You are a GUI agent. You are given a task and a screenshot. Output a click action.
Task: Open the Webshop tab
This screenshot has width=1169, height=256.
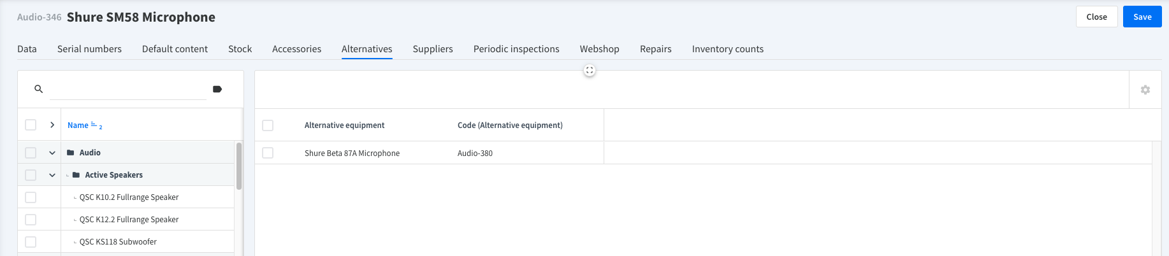pos(599,49)
